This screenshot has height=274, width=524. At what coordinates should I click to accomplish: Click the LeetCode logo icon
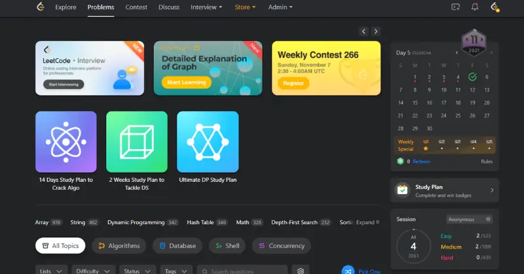point(41,7)
